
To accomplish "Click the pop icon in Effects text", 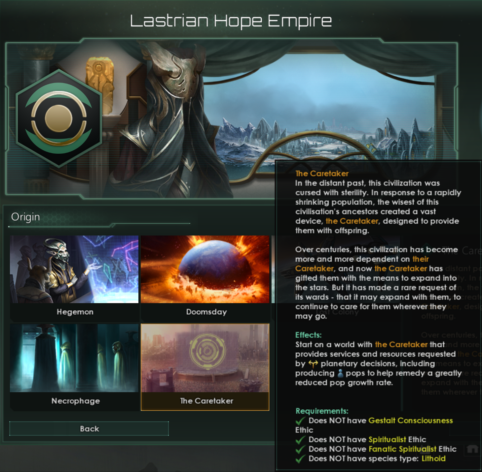I will coord(340,373).
